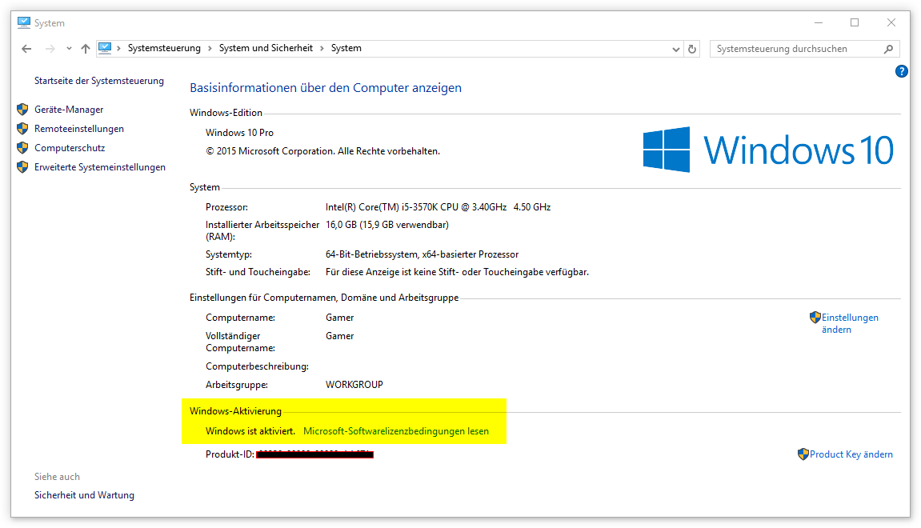Click shield icon beside Einstellungen ändern
Viewport: 921px width, 528px height.
(815, 318)
